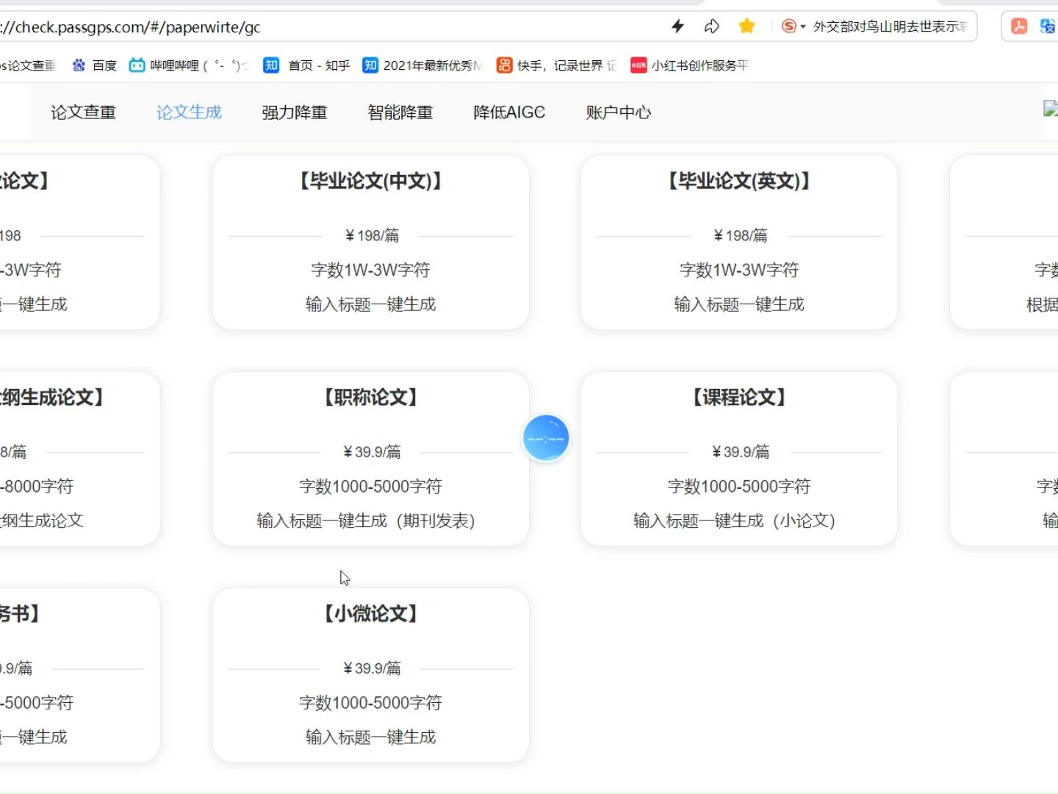Click ¥39.9/篇 price in 课程论文 card

click(741, 451)
